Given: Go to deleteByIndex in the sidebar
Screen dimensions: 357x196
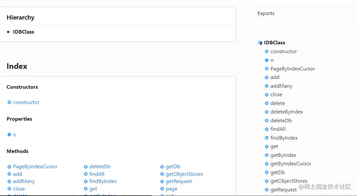Looking at the screenshot, I should click(287, 112).
